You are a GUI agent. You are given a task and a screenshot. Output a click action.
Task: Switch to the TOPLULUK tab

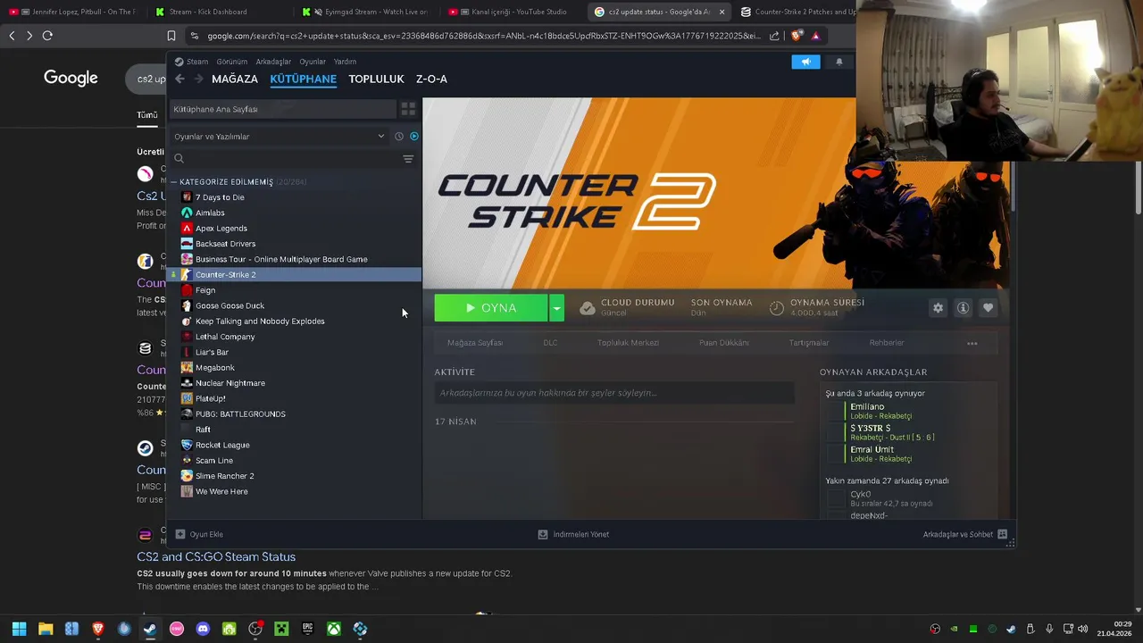[x=376, y=79]
